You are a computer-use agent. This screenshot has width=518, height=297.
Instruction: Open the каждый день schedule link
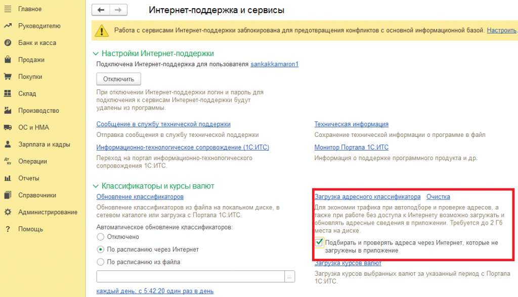tap(155, 291)
